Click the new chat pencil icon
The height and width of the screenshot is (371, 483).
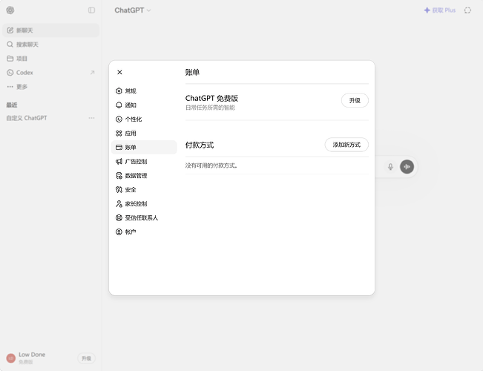point(10,30)
